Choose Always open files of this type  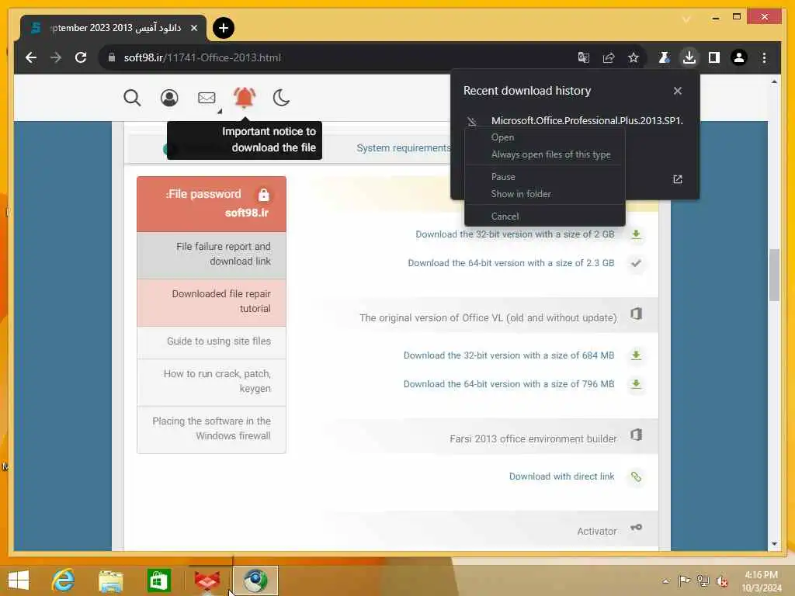point(550,154)
